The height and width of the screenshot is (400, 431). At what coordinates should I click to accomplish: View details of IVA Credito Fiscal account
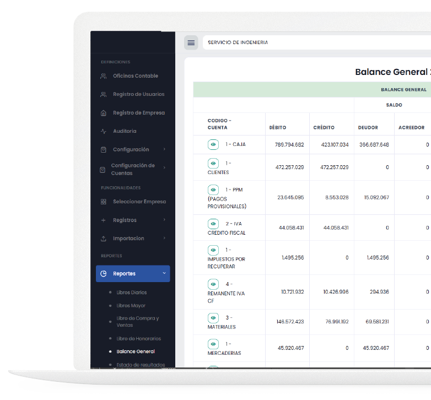tap(213, 224)
